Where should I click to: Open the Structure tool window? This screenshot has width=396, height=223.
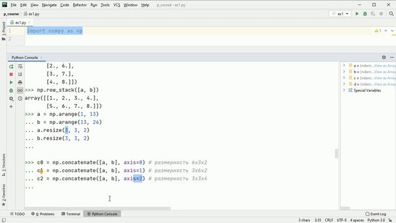click(x=4, y=165)
